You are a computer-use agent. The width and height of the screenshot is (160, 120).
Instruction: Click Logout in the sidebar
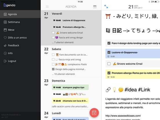point(20,61)
